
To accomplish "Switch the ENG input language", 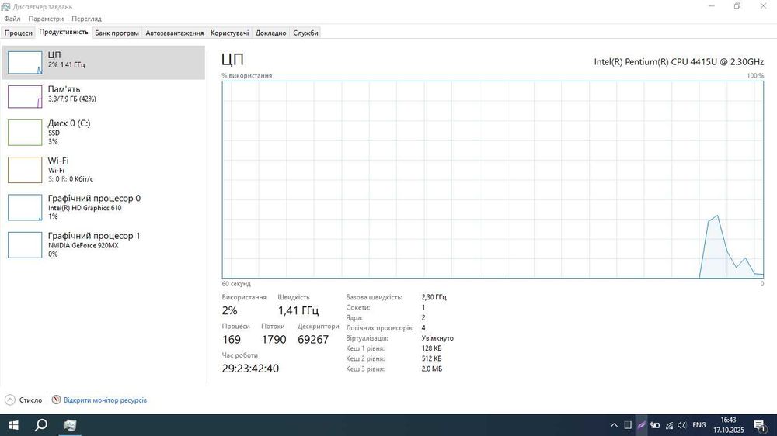I will coord(699,425).
